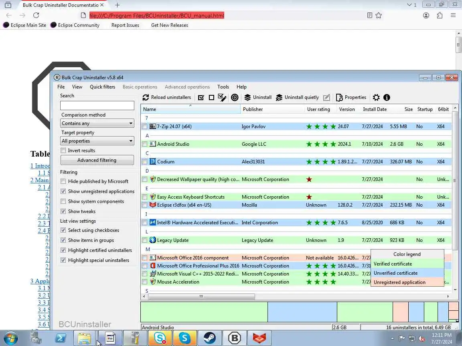Open the Target property dropdown
This screenshot has width=462, height=346.
click(97, 141)
